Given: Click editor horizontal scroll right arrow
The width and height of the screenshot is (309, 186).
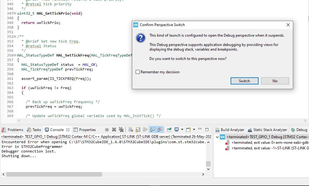Looking at the screenshot, I should pyautogui.click(x=305, y=120).
